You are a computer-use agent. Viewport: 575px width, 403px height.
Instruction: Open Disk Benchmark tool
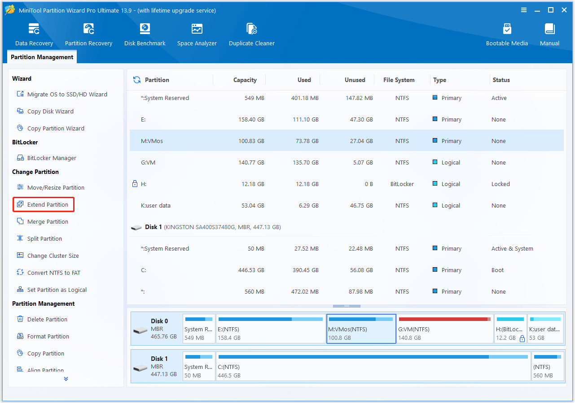pos(145,35)
